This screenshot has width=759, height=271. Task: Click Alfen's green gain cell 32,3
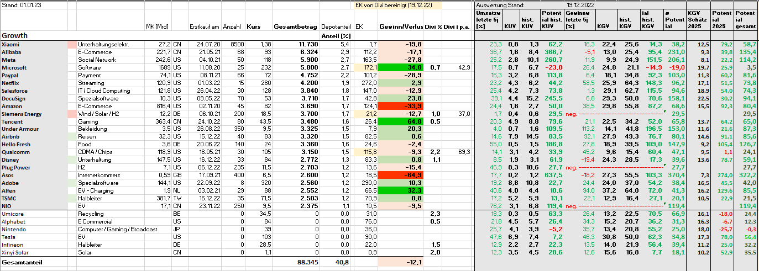(x=400, y=191)
